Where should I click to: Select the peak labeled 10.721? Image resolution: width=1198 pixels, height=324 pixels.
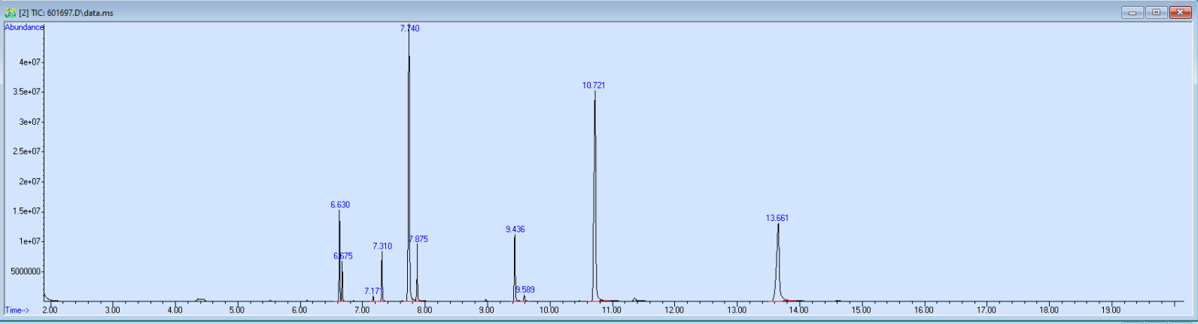tap(594, 86)
